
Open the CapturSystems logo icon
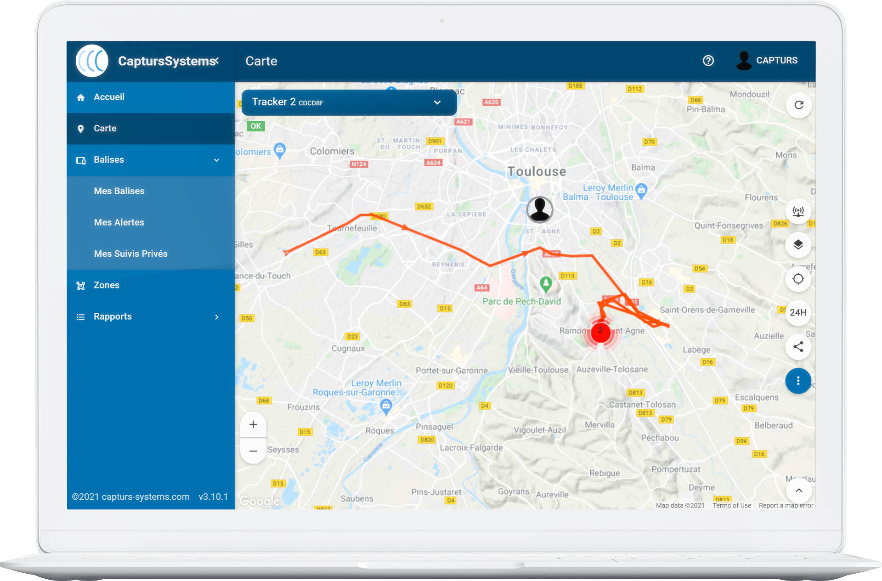pos(91,60)
